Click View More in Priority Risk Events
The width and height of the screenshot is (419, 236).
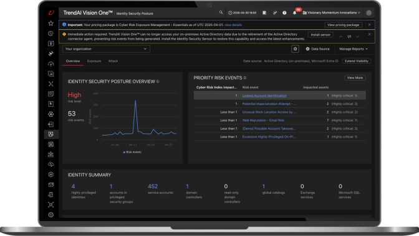(355, 78)
